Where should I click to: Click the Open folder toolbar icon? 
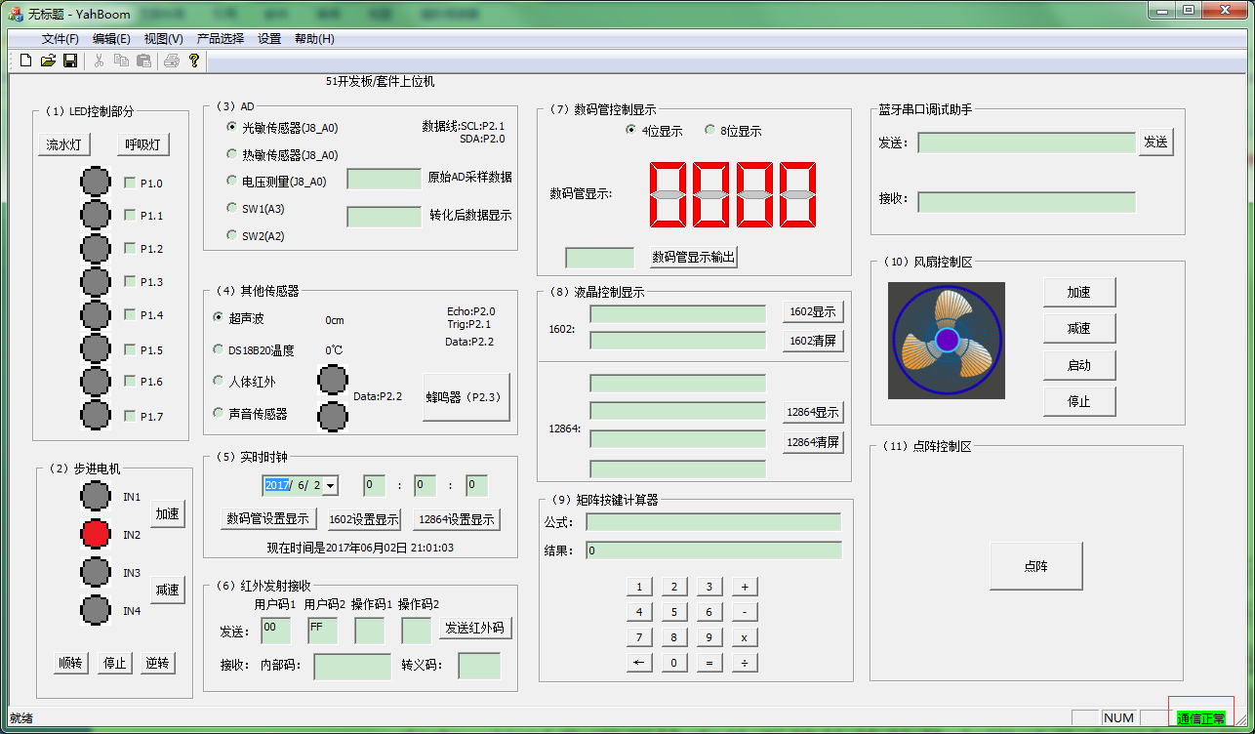click(48, 61)
